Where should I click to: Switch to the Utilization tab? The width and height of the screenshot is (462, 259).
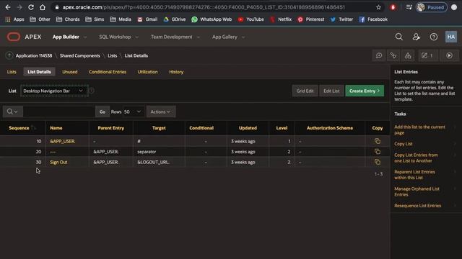147,72
